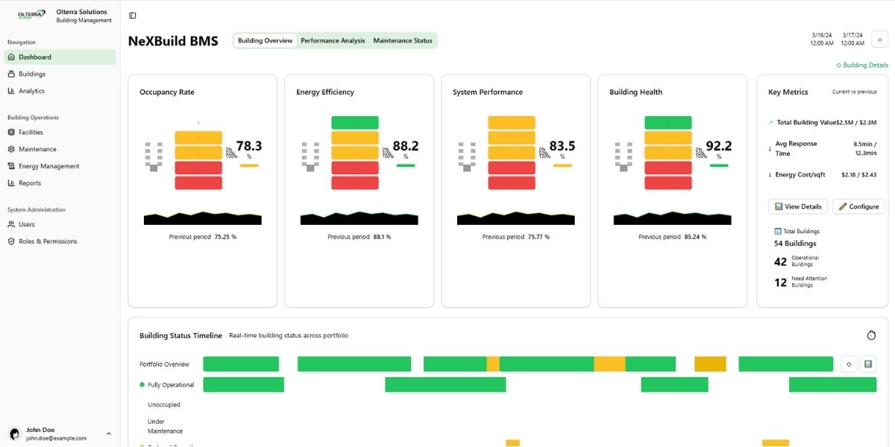Click the Portfolio Overview row label

(x=164, y=364)
